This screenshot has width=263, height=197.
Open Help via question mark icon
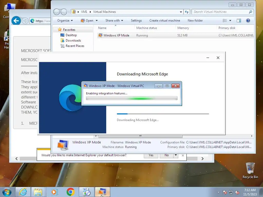click(248, 21)
